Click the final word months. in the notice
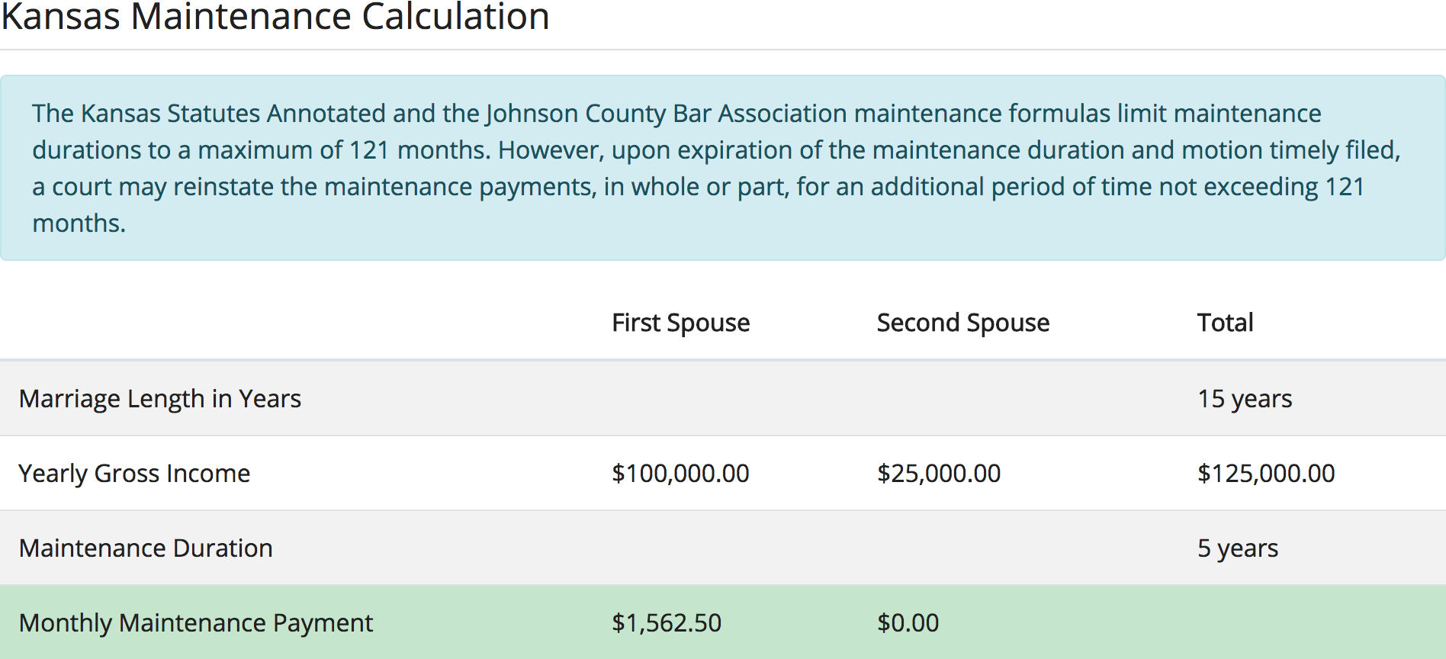Screen dimensions: 1446x659 click(x=79, y=223)
